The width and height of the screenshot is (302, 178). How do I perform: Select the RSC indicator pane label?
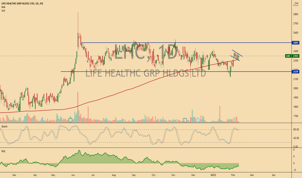4,151
